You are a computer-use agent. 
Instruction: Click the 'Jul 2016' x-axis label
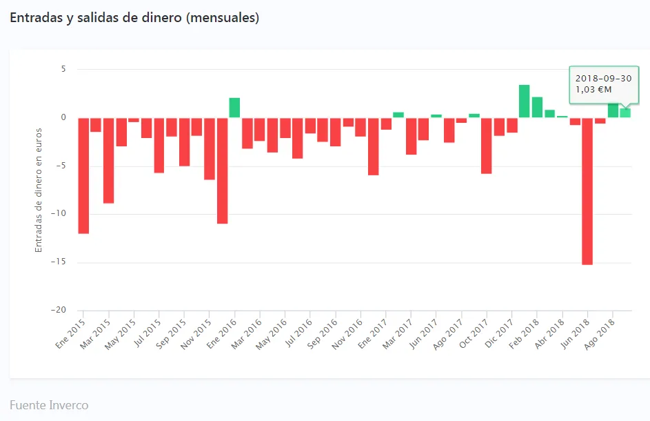[x=299, y=332]
